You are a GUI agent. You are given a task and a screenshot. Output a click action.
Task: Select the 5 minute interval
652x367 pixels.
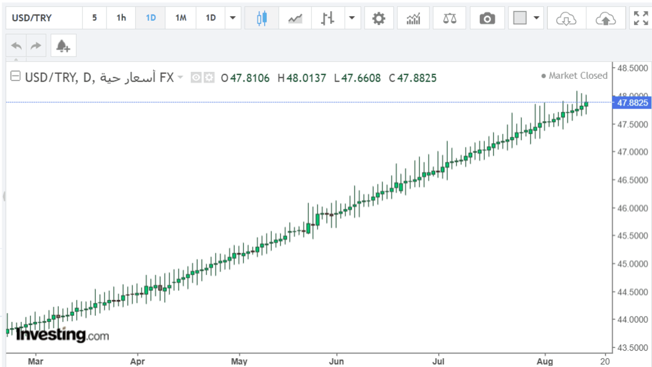pos(95,18)
